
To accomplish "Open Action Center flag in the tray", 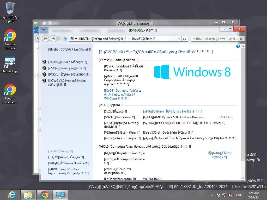I will [218, 195].
